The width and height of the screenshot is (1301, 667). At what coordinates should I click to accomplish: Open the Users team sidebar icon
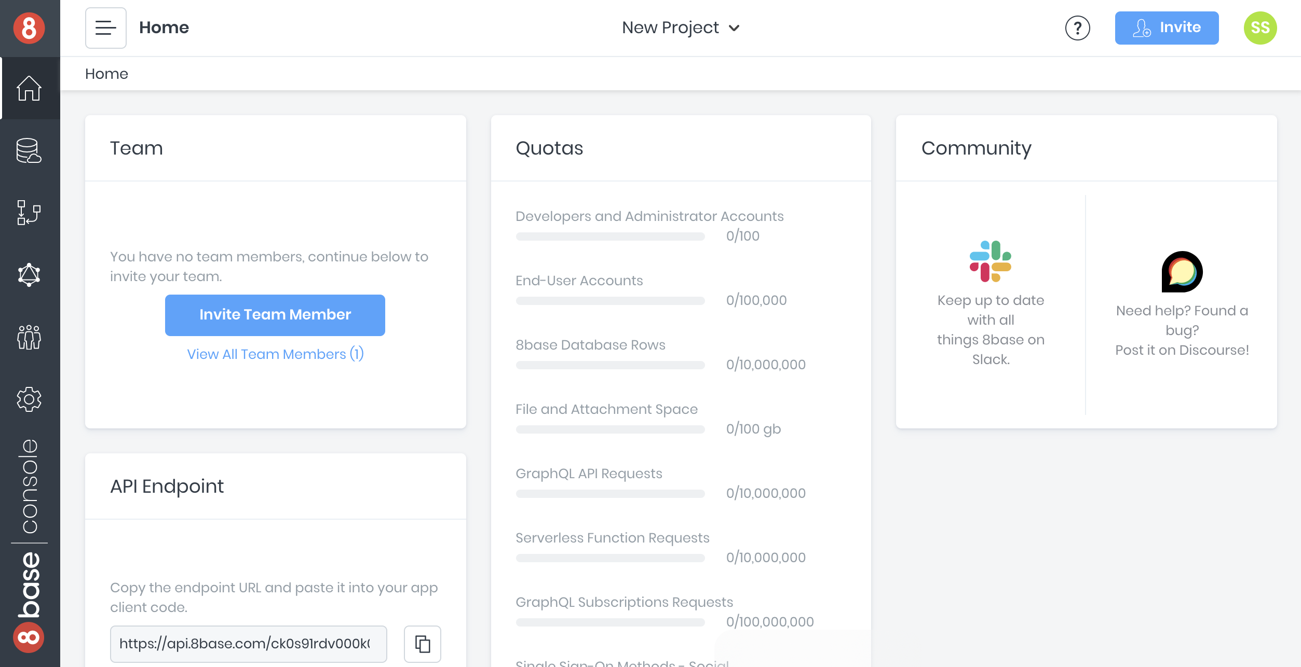(29, 337)
